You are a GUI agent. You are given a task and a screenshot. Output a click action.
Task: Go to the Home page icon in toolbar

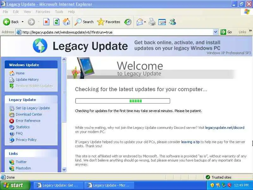point(66,22)
